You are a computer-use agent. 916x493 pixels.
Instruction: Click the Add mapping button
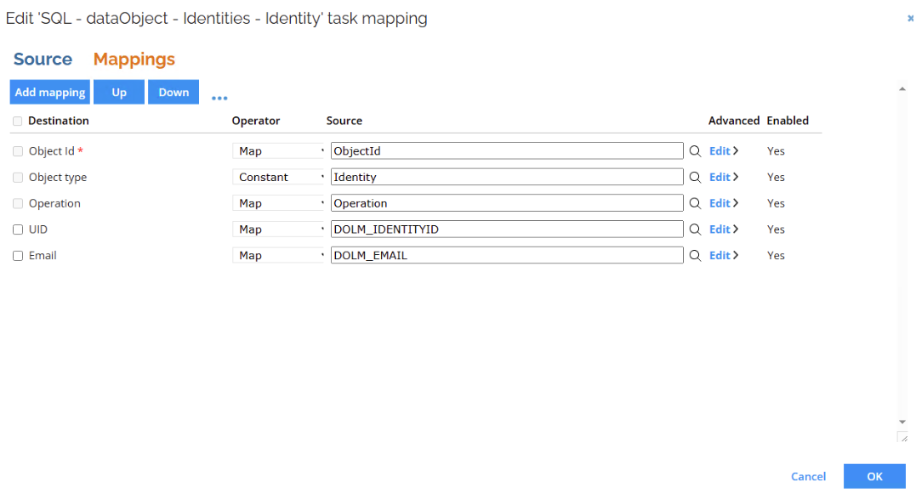(x=49, y=93)
